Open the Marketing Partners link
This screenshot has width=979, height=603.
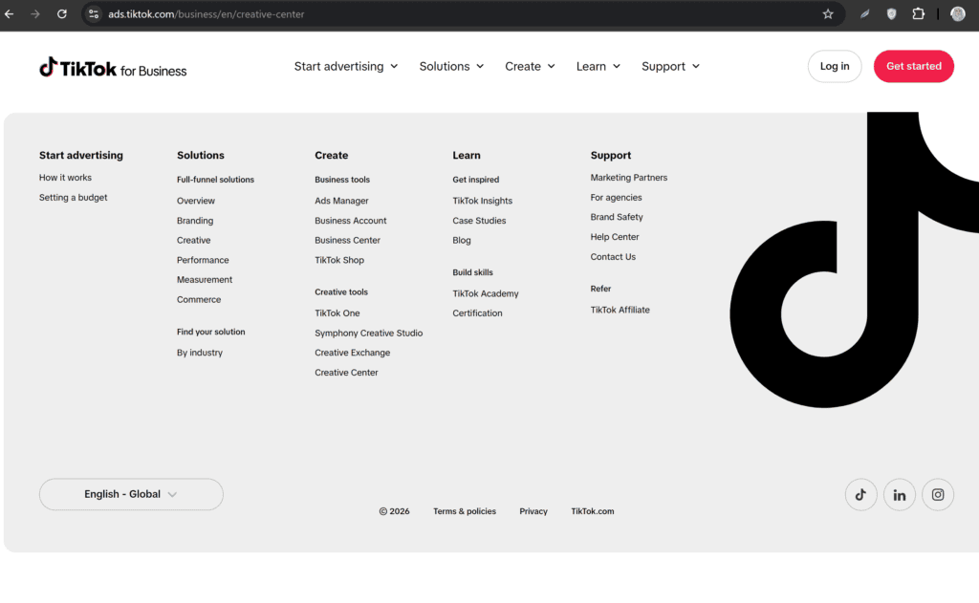tap(629, 178)
